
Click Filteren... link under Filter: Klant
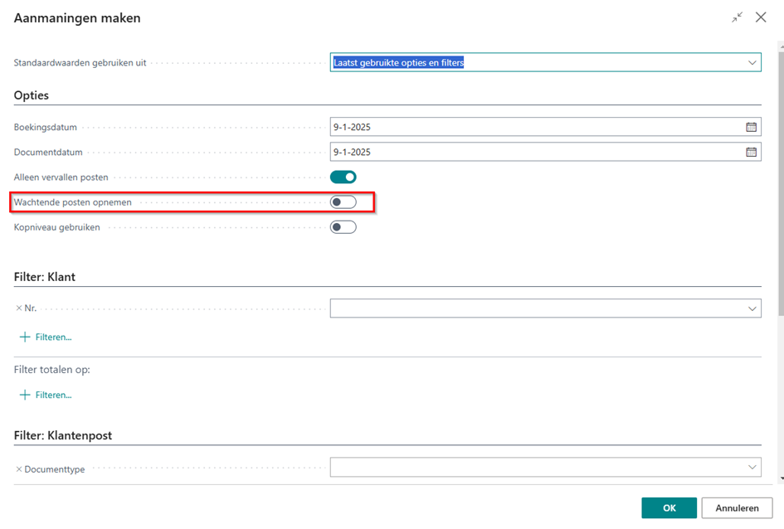point(53,337)
